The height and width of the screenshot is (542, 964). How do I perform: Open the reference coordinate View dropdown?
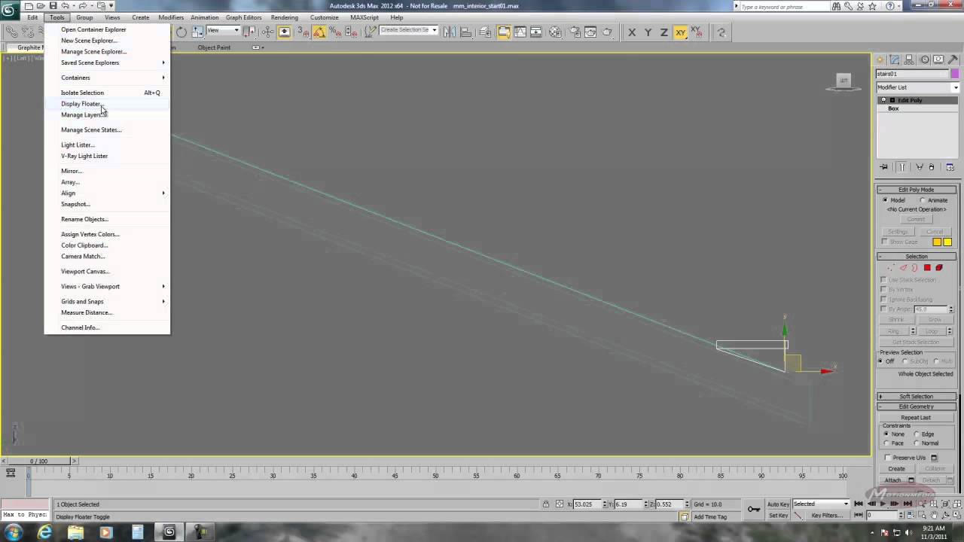[223, 31]
